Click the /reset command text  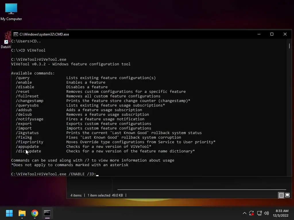(x=23, y=92)
